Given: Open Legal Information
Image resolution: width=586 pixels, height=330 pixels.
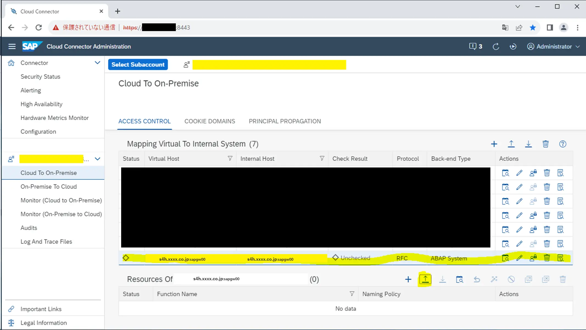Looking at the screenshot, I should tap(44, 323).
